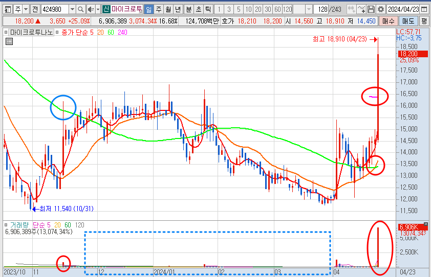431x277 pixels.
Task: Click the 매도 sell button
Action: pos(408,21)
